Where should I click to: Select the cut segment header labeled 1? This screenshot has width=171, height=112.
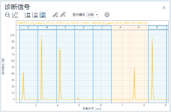coord(102,27)
